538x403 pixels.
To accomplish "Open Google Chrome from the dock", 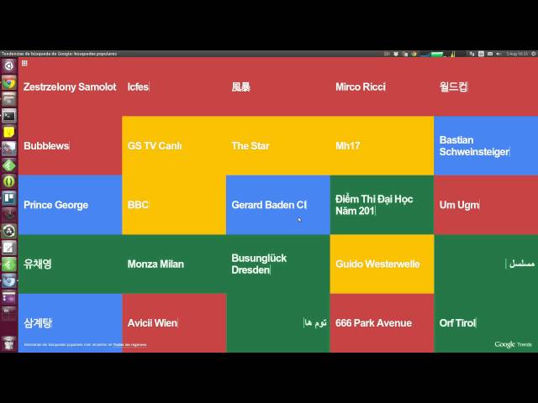I will tap(9, 82).
